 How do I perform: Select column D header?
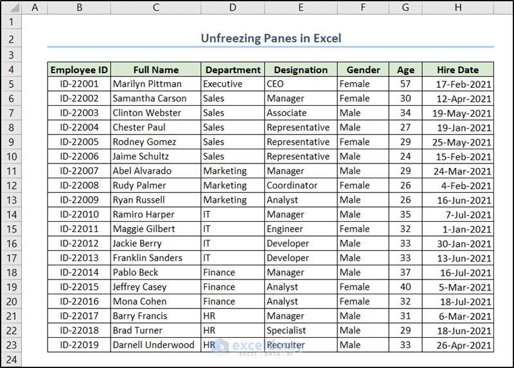click(232, 8)
